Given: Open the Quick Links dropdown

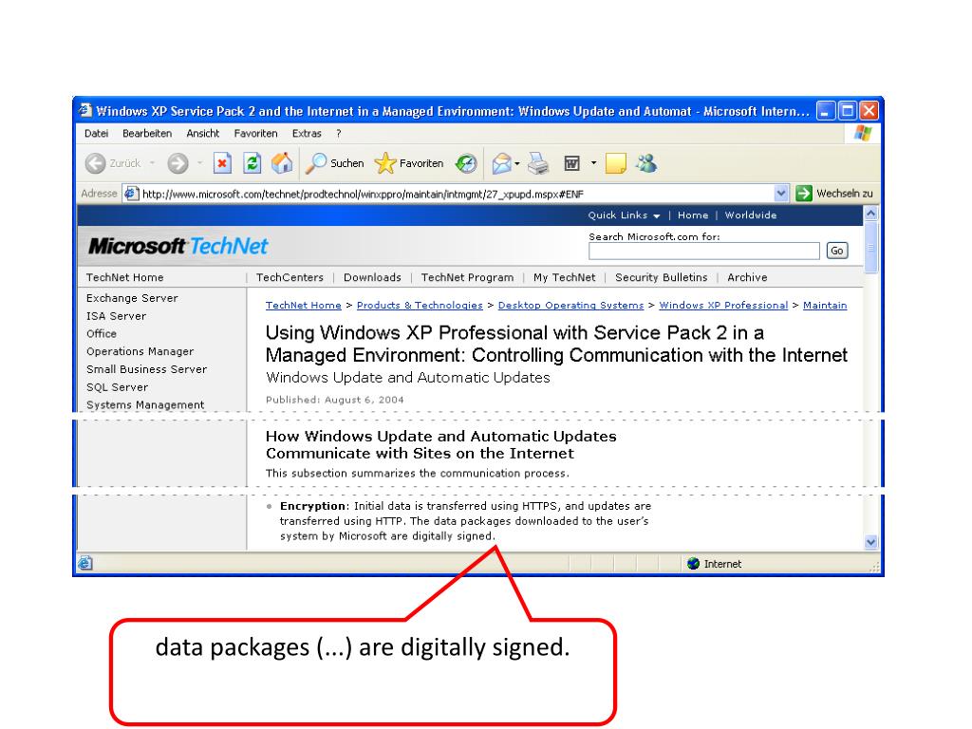Looking at the screenshot, I should tap(624, 215).
